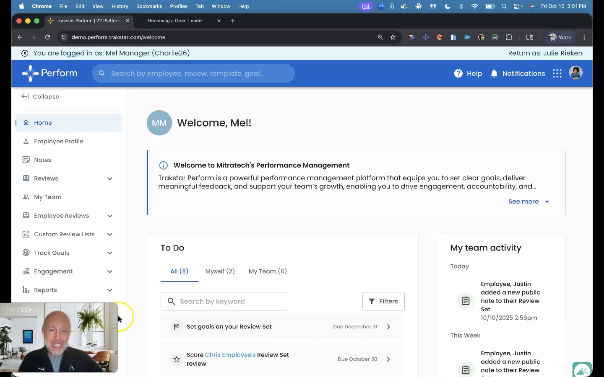Open the Work profile button

tap(560, 37)
